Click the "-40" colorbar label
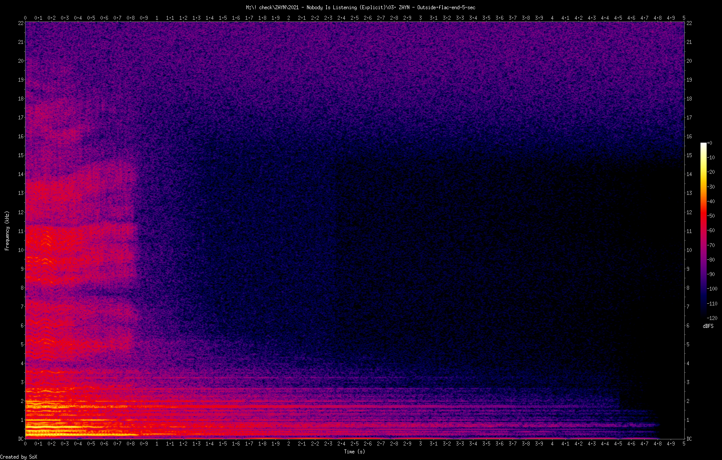The height and width of the screenshot is (460, 722). pyautogui.click(x=711, y=201)
